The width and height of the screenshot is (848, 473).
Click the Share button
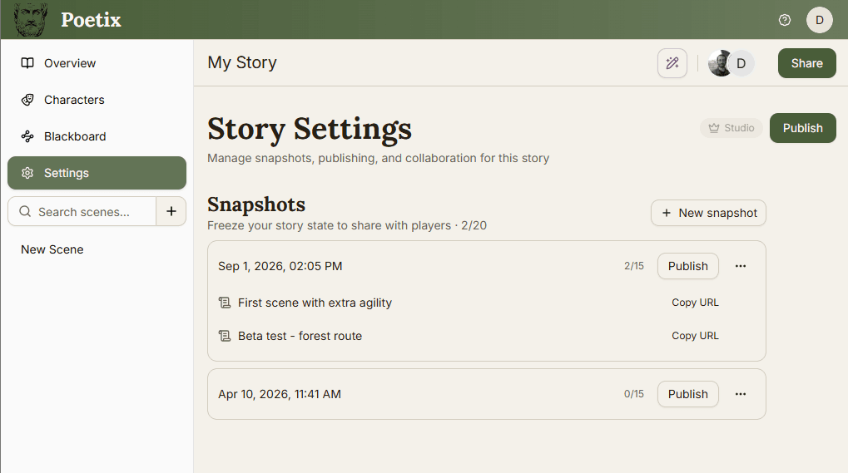click(x=807, y=63)
